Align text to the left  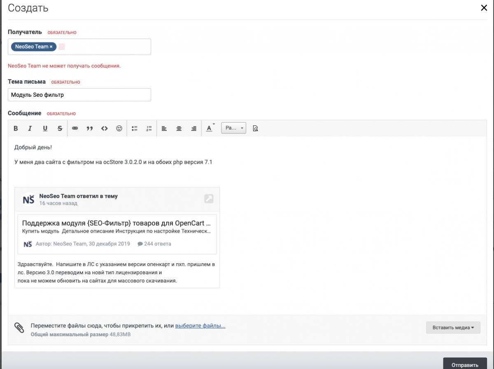164,128
